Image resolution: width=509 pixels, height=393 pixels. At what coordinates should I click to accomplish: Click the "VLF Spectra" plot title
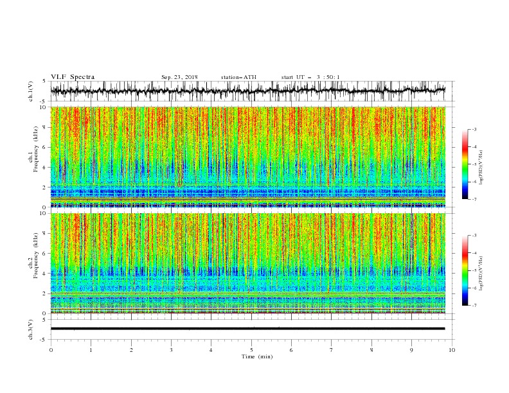click(73, 77)
